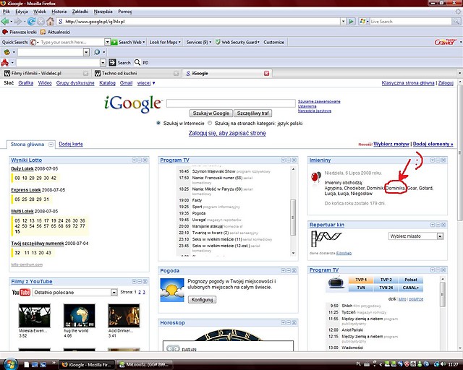The height and width of the screenshot is (370, 463).
Task: Close the Repertuar kin gadget
Action: tap(443, 225)
